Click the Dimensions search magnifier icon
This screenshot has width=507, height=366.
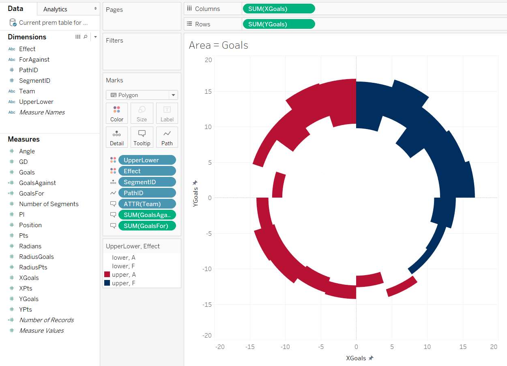(85, 37)
